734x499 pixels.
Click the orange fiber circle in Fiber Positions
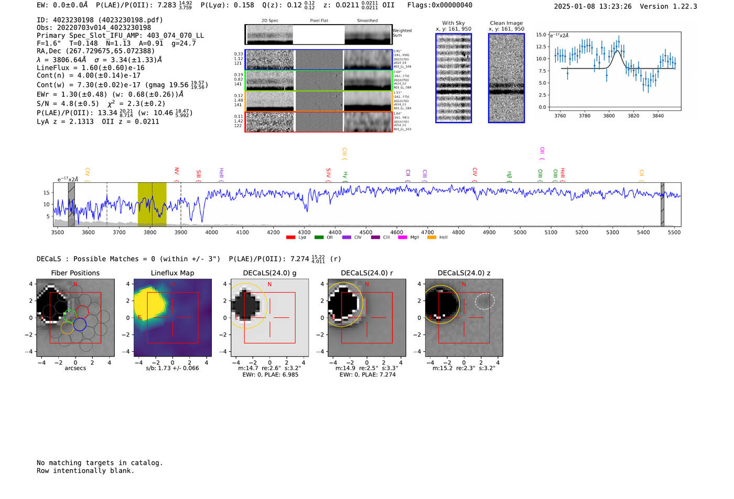coord(67,328)
